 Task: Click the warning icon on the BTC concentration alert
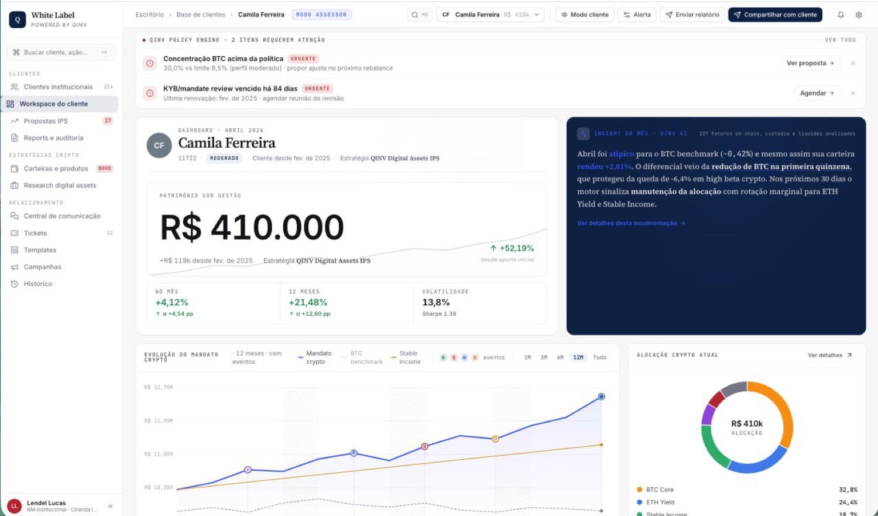click(x=150, y=63)
